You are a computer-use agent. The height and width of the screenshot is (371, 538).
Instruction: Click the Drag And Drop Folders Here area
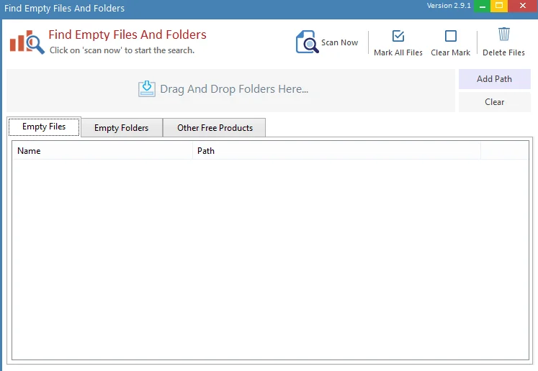pos(230,91)
